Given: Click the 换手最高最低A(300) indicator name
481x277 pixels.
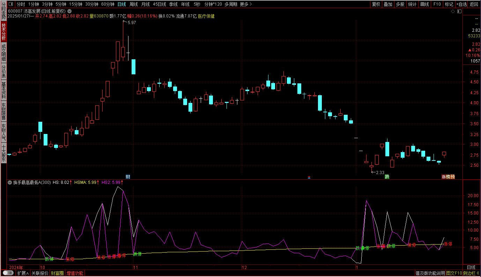Looking at the screenshot, I should click(x=32, y=182).
